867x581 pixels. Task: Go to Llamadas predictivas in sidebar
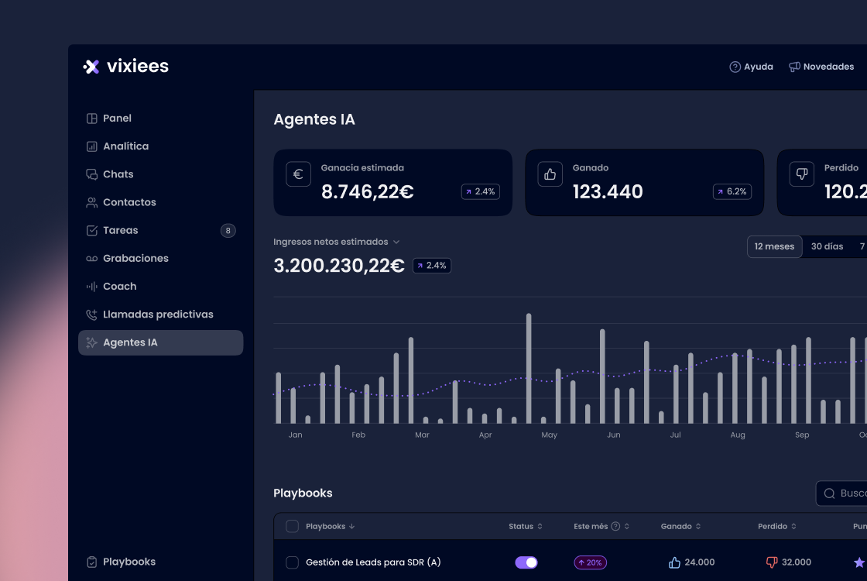[x=158, y=315]
